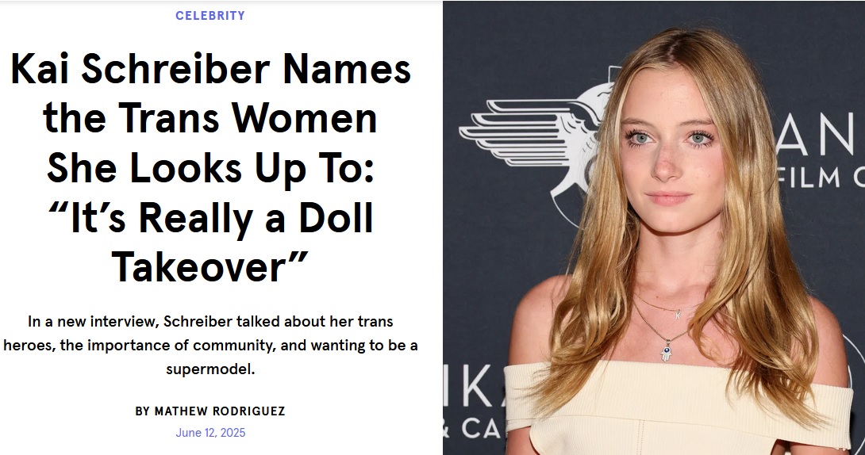Click the headline words "the Trans Women"
This screenshot has height=455, width=865.
tap(210, 118)
